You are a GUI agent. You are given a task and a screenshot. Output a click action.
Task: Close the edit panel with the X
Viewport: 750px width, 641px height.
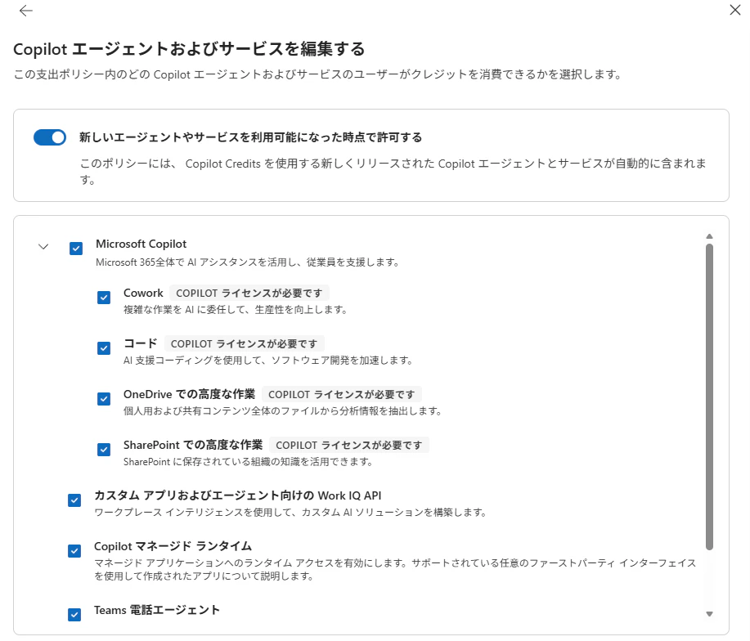(735, 10)
